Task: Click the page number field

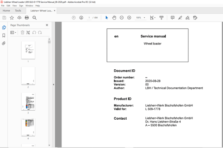Action: [x=89, y=18]
